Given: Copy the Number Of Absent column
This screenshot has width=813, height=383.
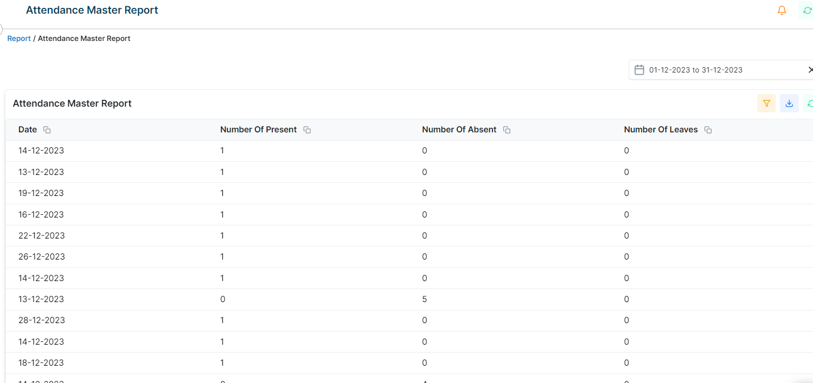Looking at the screenshot, I should pos(507,130).
